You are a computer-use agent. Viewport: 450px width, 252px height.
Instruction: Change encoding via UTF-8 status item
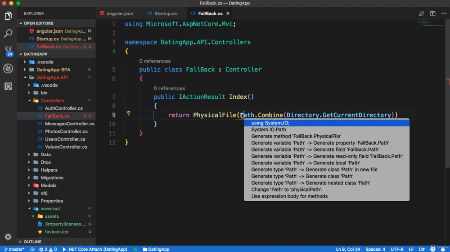pyautogui.click(x=397, y=249)
